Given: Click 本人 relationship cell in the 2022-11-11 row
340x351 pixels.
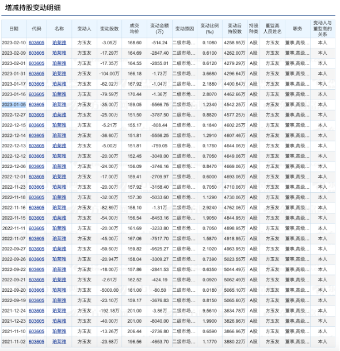Looking at the screenshot, I should coord(323,228).
